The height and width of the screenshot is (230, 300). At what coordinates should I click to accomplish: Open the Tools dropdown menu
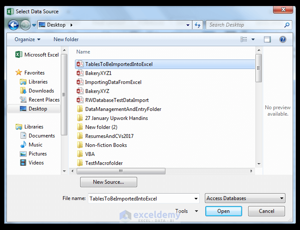pyautogui.click(x=186, y=211)
